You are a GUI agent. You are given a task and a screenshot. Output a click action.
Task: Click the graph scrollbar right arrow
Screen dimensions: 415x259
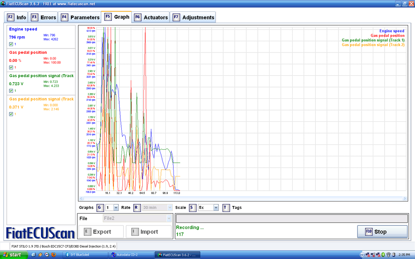click(405, 198)
